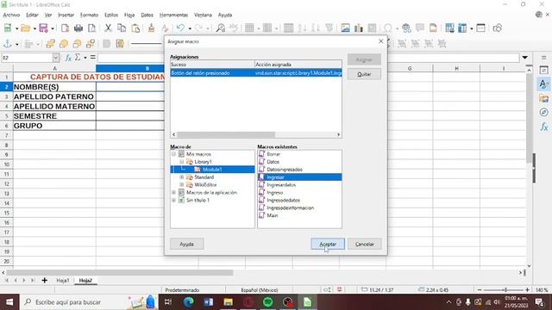The image size is (552, 310).
Task: Add a new sheet with plus button
Action: click(x=44, y=281)
